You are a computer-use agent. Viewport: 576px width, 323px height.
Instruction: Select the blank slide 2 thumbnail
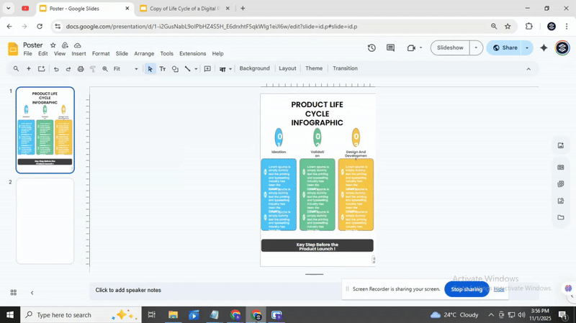pos(45,222)
